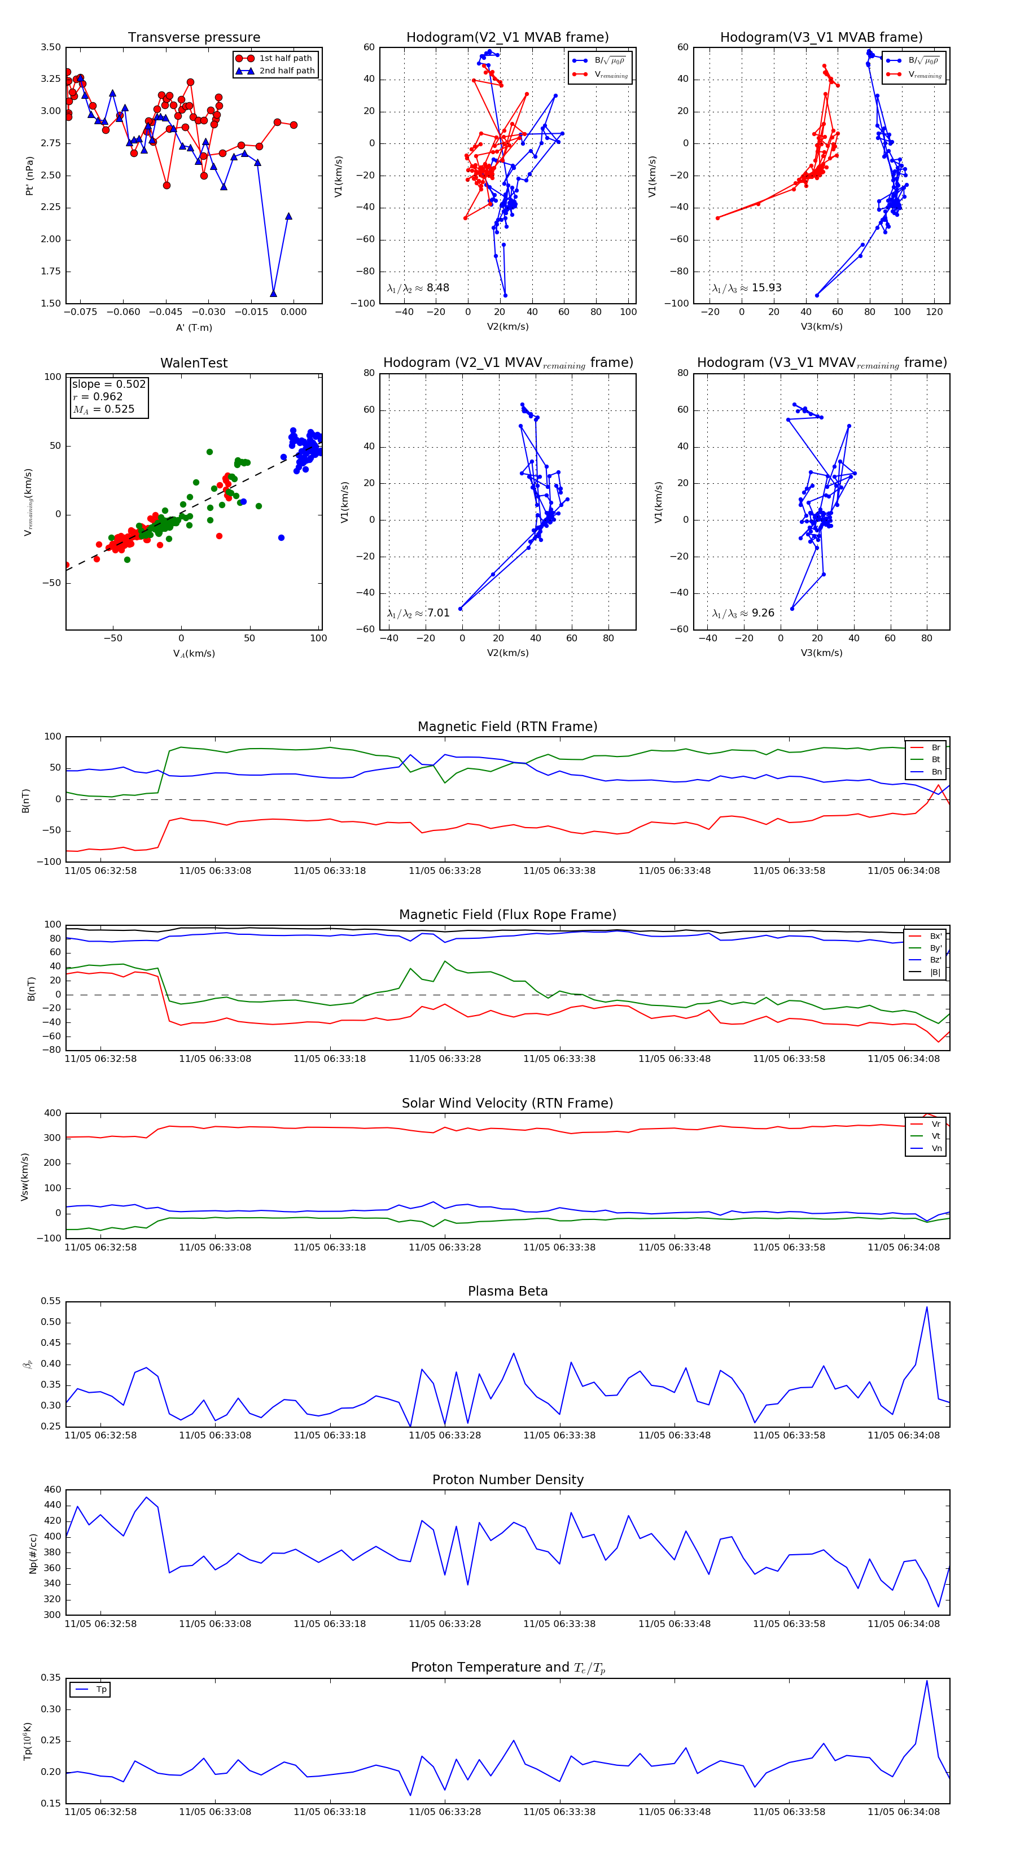
Task: Click the 'WalenTest' plot title
Action: [194, 363]
